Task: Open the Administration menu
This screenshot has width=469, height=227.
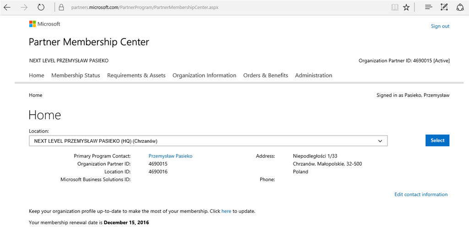Action: coord(313,76)
